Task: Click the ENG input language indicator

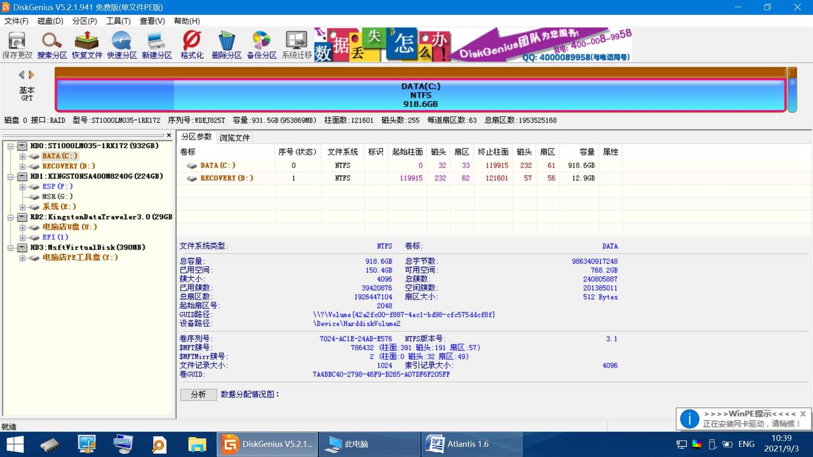Action: (746, 444)
